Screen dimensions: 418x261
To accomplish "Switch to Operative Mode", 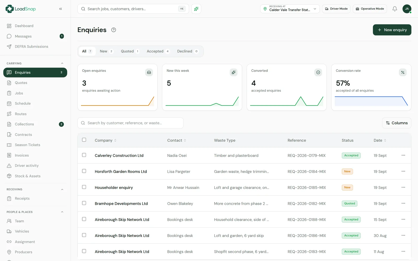I will pyautogui.click(x=370, y=9).
